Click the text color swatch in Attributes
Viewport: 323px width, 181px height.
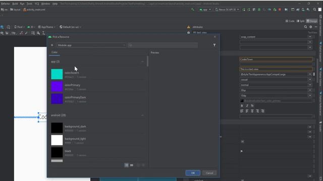pyautogui.click(x=242, y=101)
